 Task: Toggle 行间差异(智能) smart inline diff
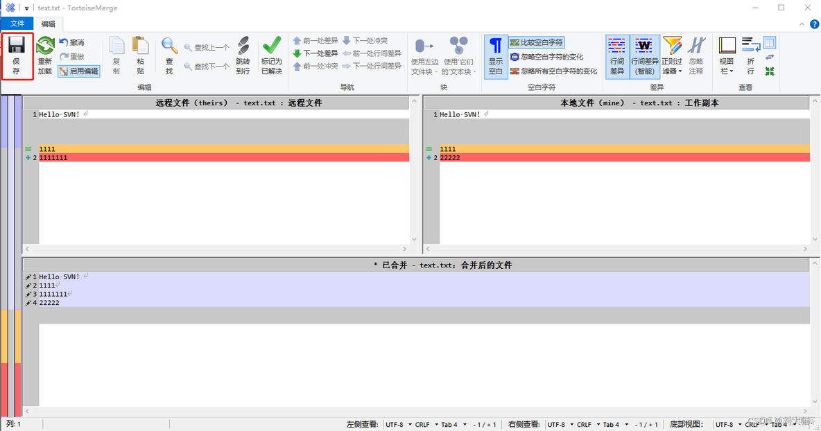coord(645,57)
